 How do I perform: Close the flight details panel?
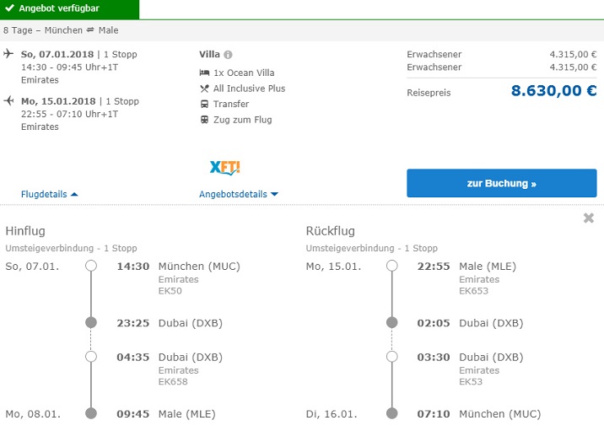click(x=589, y=218)
